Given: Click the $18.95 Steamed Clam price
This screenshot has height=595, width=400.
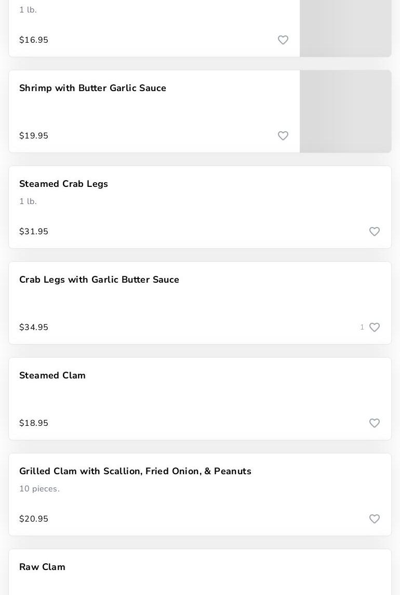Looking at the screenshot, I should pyautogui.click(x=34, y=423).
